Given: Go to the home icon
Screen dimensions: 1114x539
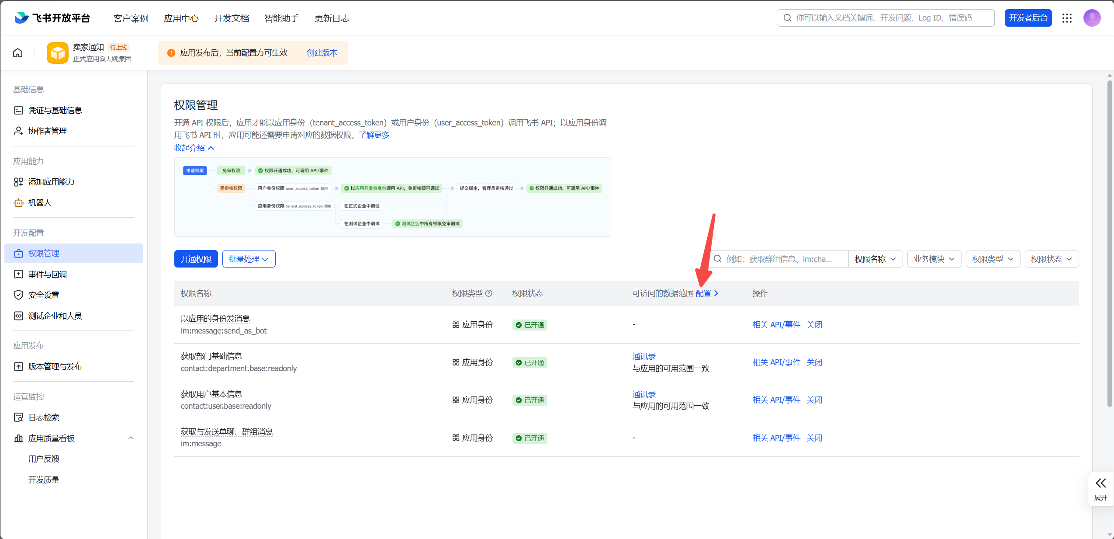Looking at the screenshot, I should pyautogui.click(x=18, y=53).
